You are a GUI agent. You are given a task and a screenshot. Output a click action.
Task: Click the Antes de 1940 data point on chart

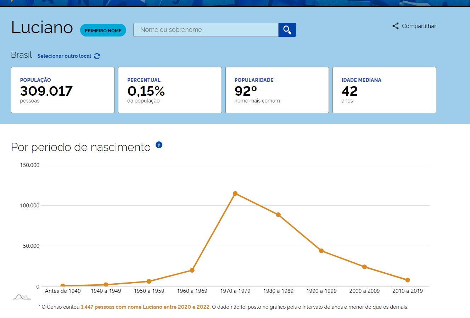63,286
